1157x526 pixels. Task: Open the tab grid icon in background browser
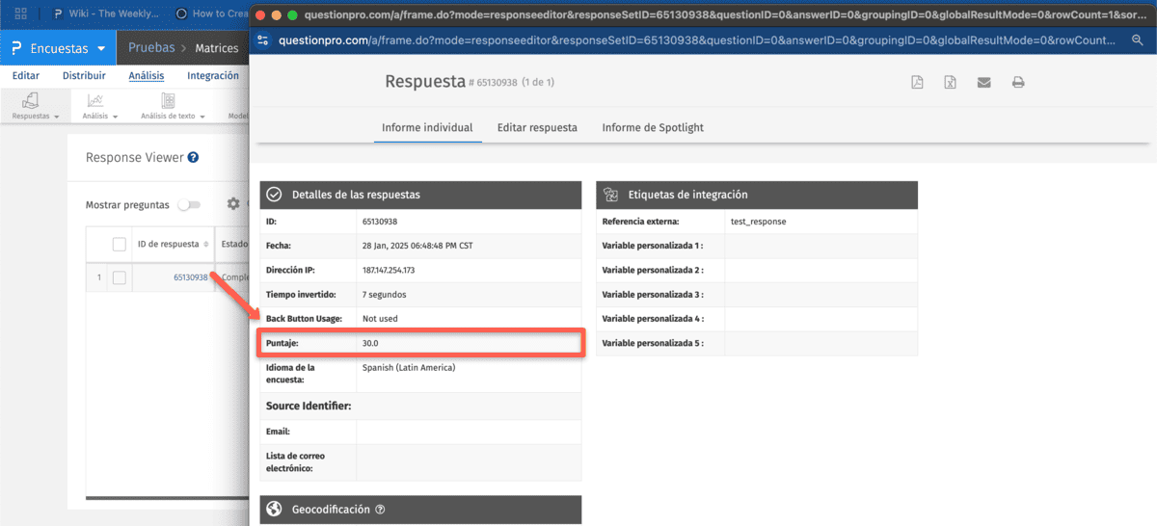coord(20,13)
